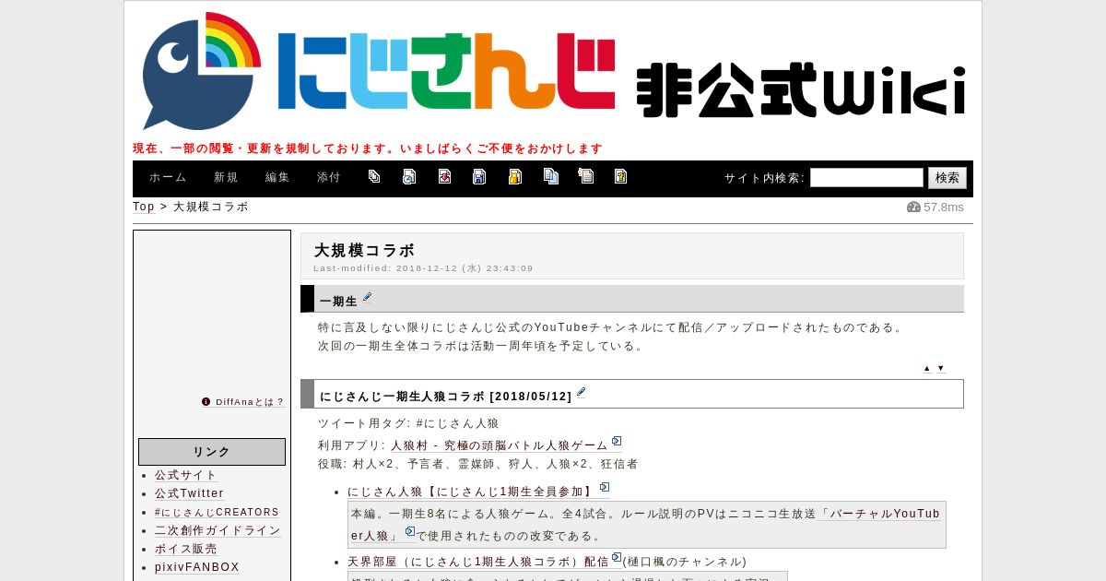Click the red 閲覧・更新を規制 notice text
Screen dimensions: 1106x581
[x=368, y=148]
